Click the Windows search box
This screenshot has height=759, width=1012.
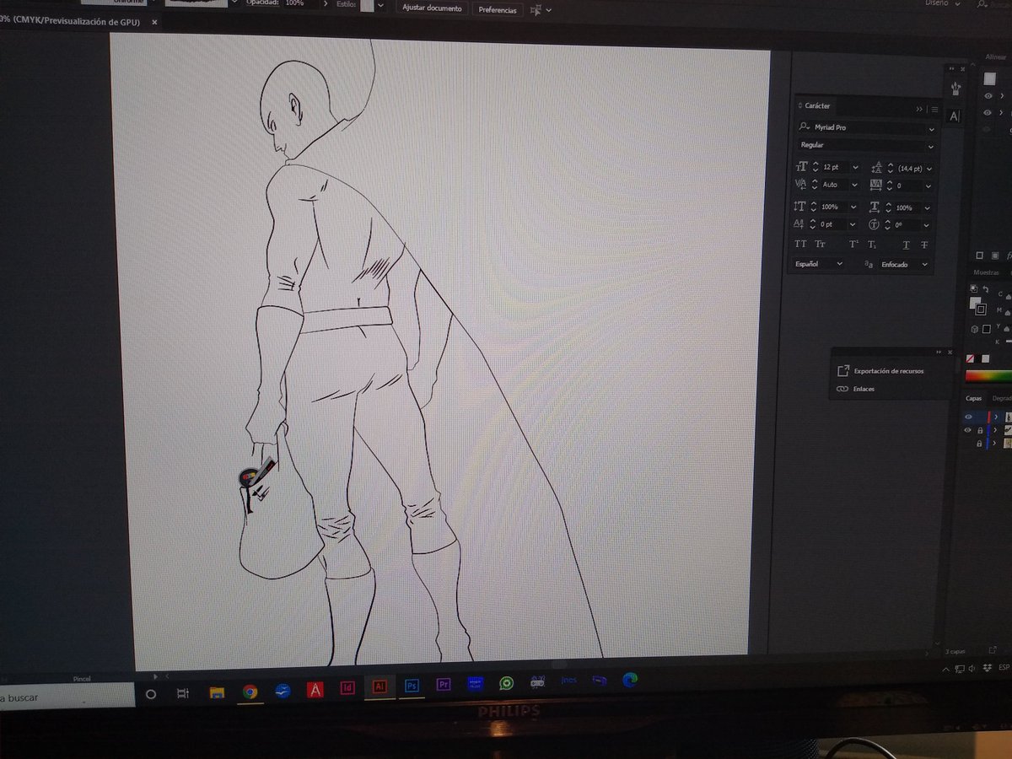pyautogui.click(x=67, y=697)
